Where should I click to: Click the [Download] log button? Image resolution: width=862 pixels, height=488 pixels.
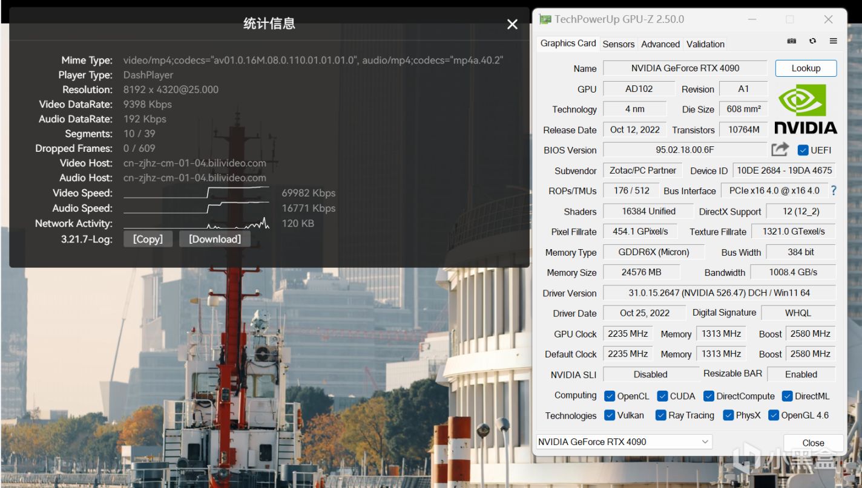(x=215, y=239)
